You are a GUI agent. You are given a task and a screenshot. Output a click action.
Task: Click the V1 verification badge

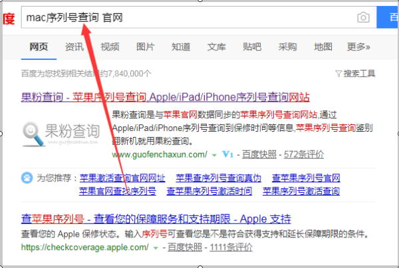coord(227,154)
